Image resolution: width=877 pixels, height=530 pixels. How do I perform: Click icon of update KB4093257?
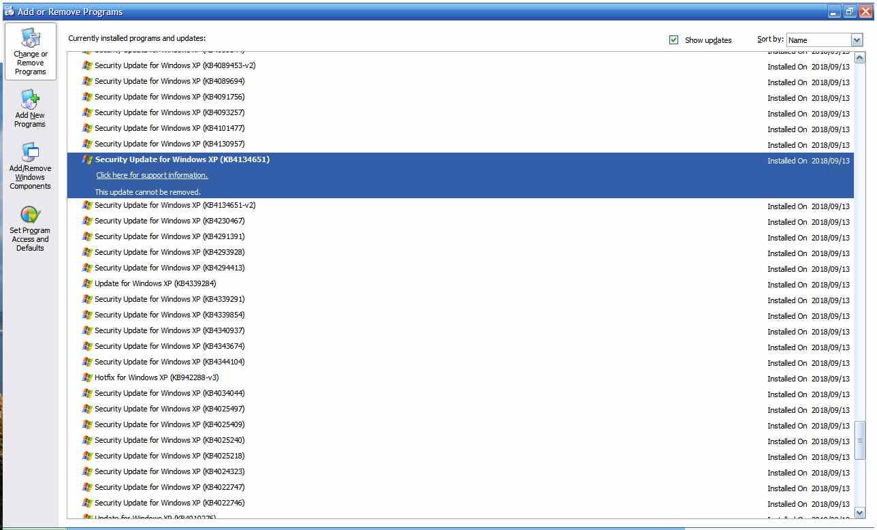click(87, 112)
